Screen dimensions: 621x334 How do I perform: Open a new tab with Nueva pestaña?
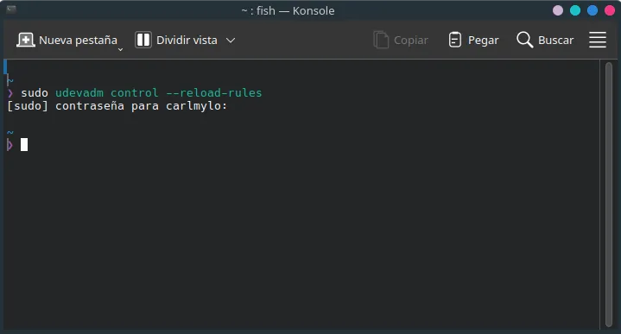(x=67, y=40)
